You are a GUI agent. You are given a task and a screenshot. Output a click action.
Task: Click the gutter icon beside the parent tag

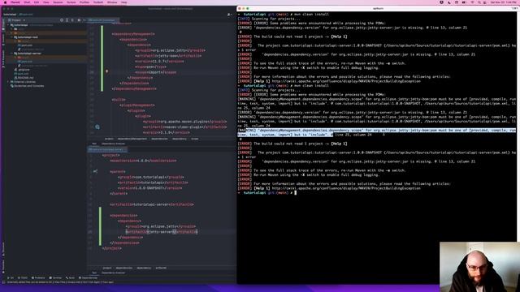[95, 171]
